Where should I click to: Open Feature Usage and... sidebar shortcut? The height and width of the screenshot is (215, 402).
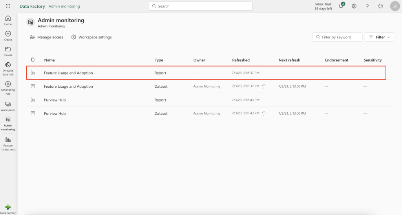click(x=8, y=144)
